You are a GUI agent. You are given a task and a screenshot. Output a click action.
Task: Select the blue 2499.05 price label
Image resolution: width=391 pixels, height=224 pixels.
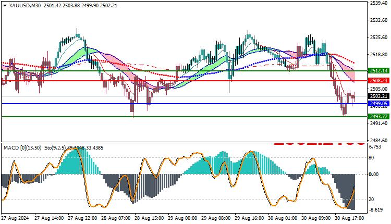pyautogui.click(x=378, y=103)
